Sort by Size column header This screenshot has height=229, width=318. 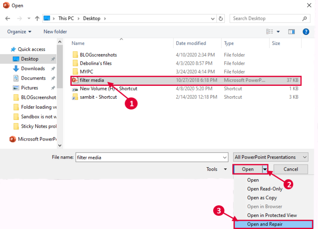(276, 43)
